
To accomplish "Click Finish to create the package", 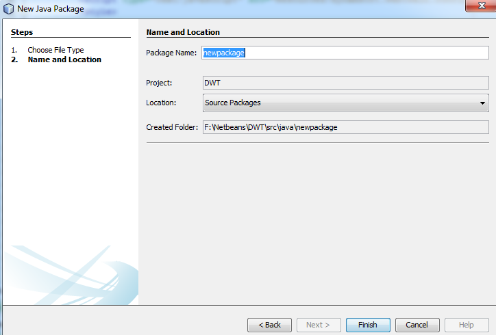I will coord(368,325).
